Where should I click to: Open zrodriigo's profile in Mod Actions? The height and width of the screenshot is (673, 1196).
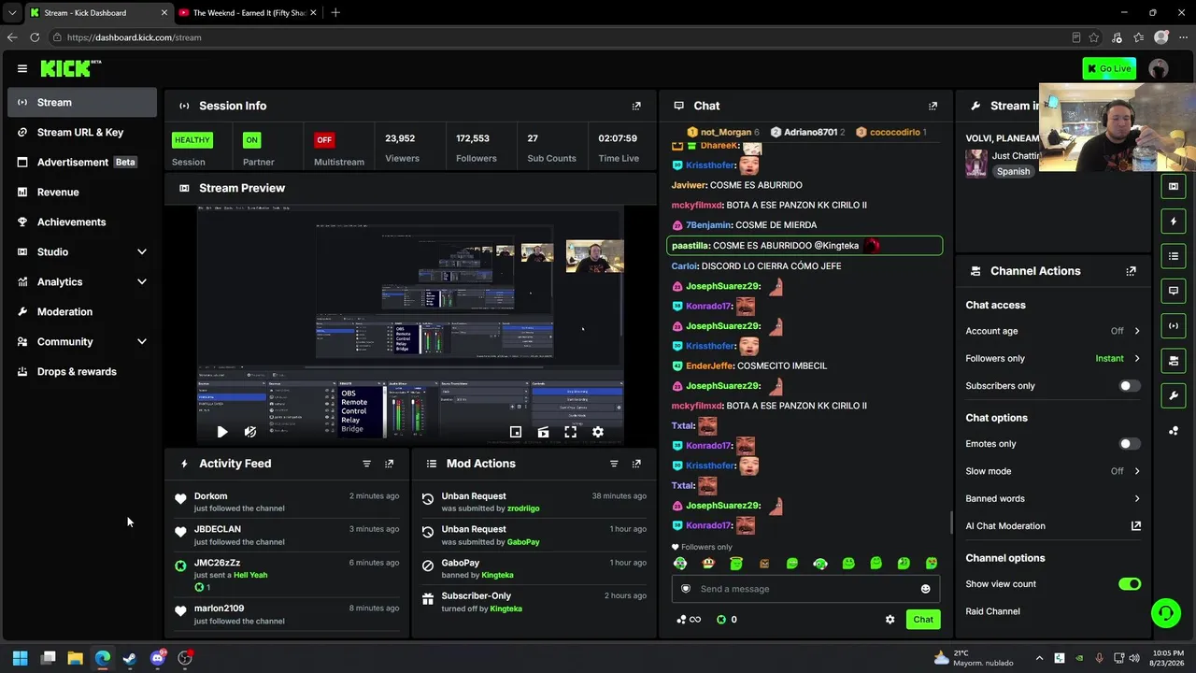pyautogui.click(x=523, y=508)
